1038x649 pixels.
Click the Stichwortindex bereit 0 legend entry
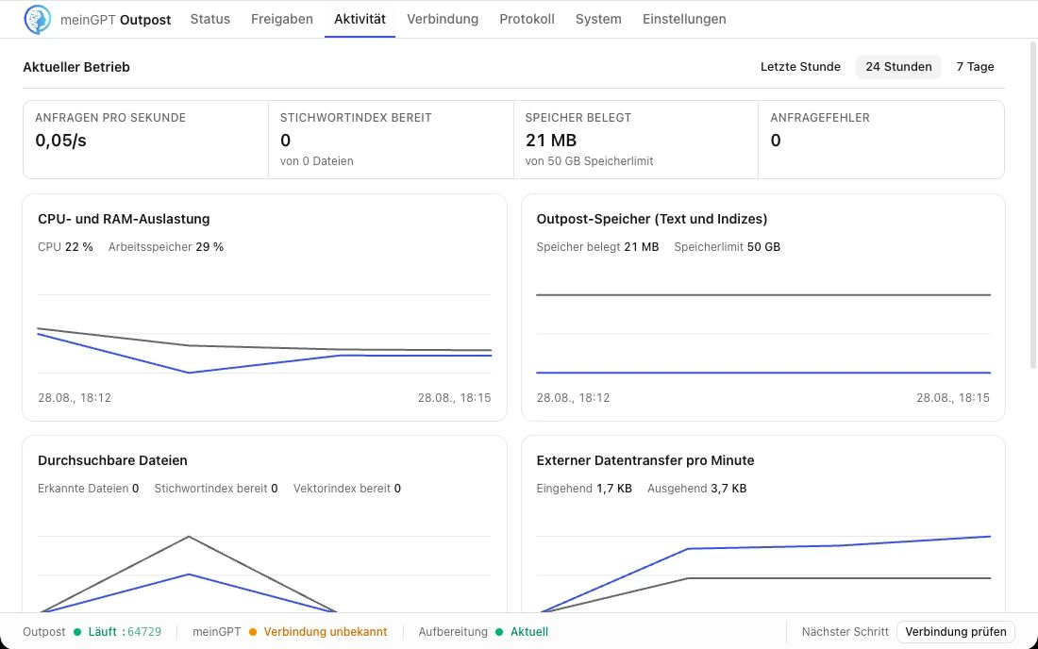[216, 489]
